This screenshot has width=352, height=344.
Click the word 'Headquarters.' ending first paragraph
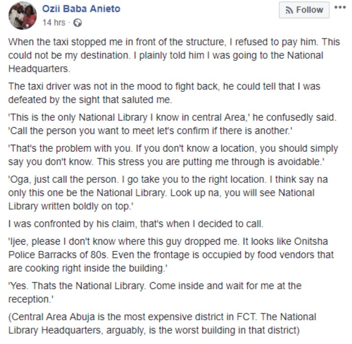(x=39, y=69)
